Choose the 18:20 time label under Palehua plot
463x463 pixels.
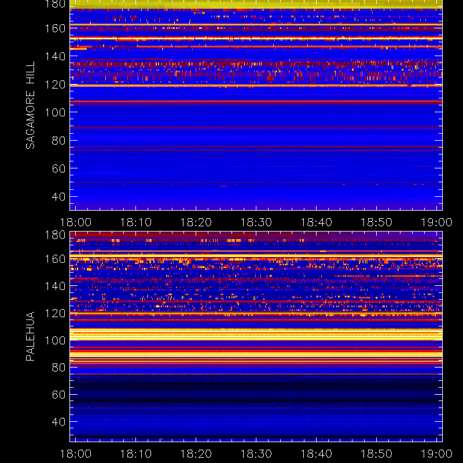tap(196, 454)
